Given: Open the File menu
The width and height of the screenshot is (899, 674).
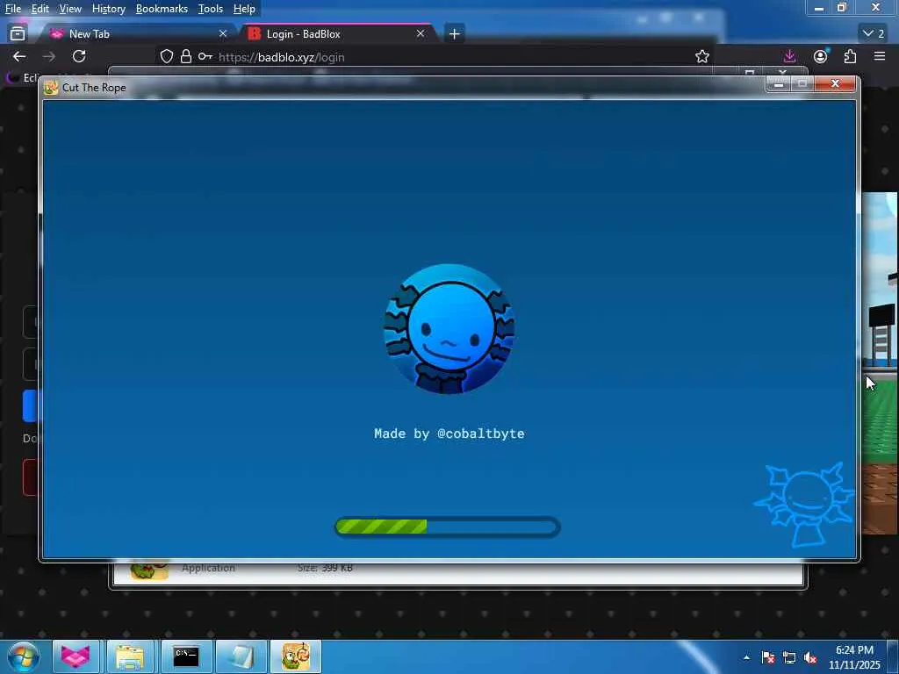Looking at the screenshot, I should 12,9.
